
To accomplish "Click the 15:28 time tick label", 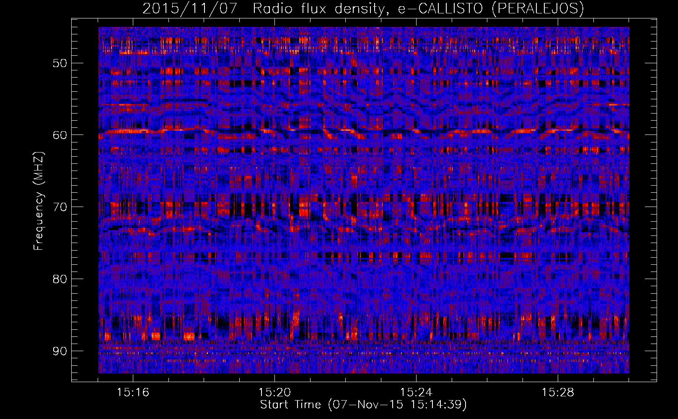I will tap(558, 393).
